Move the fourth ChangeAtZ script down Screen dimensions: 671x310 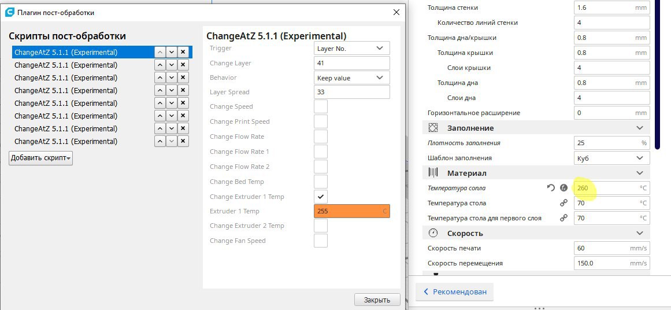click(171, 90)
